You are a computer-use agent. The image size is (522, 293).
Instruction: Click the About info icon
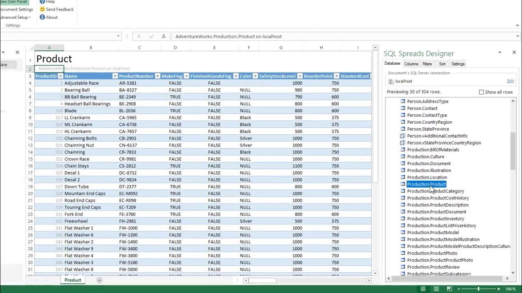(x=42, y=17)
